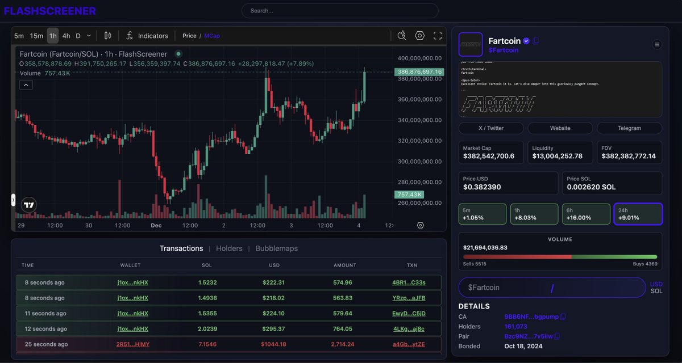Select the D daily chart timeframe
682x363 pixels.
coord(78,36)
